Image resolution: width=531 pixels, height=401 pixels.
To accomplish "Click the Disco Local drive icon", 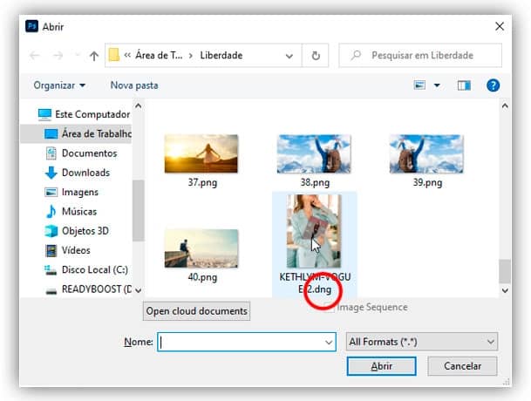I will tap(51, 270).
